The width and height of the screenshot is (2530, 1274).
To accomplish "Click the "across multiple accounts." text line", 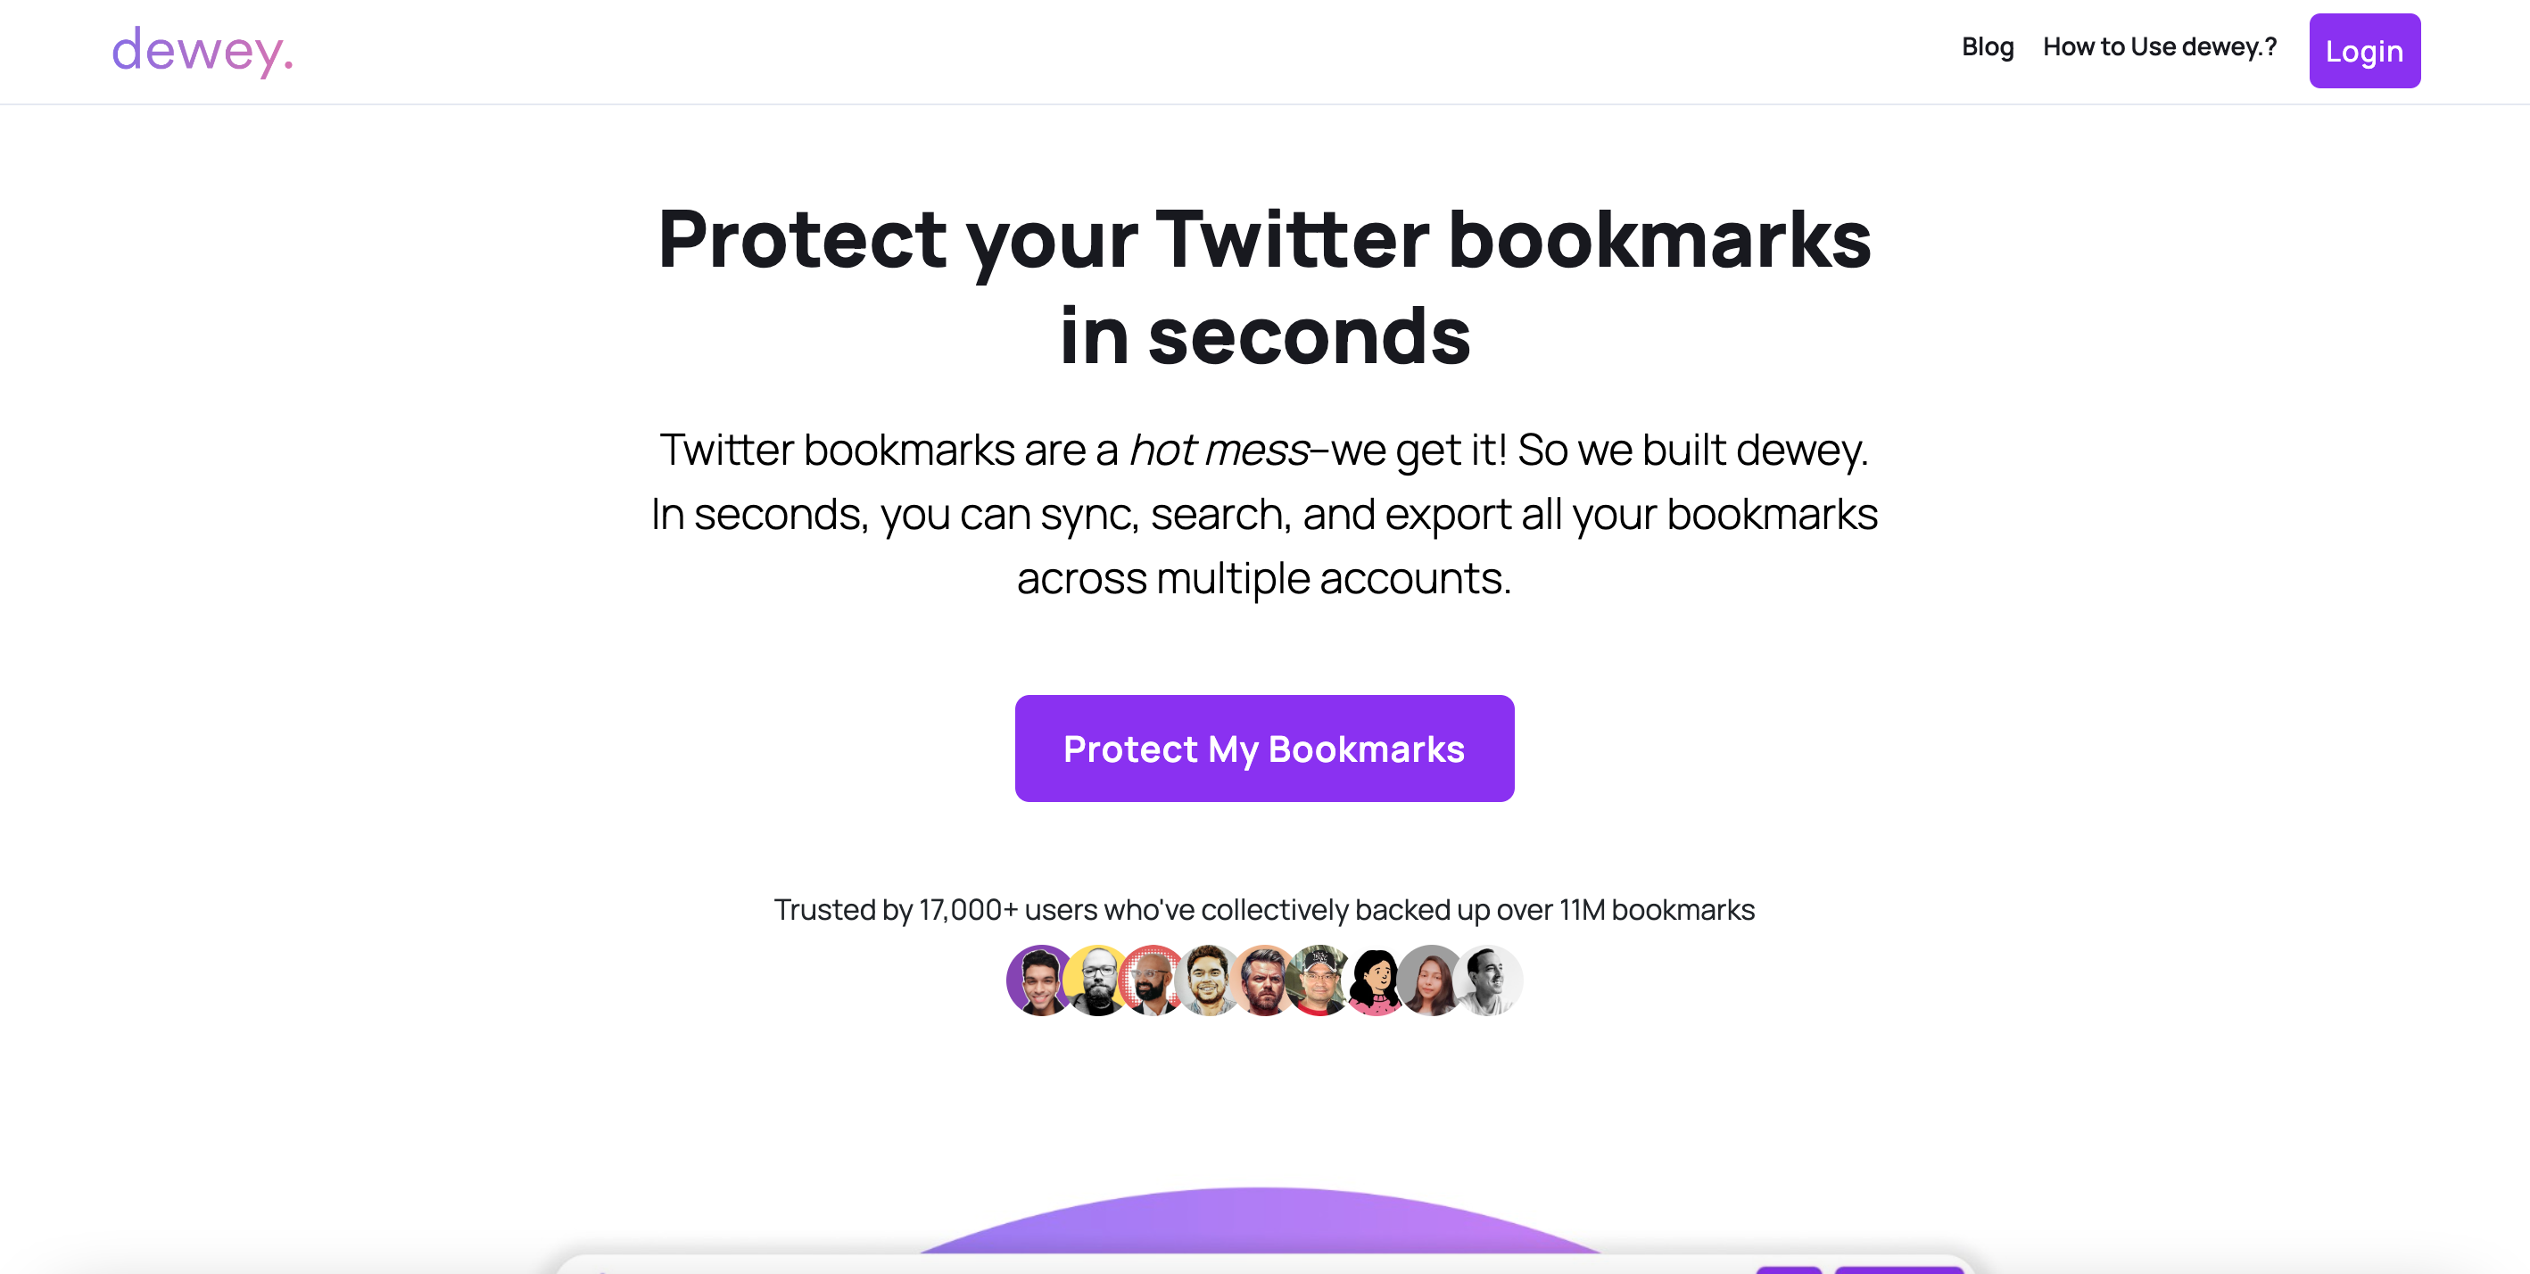I will coord(1264,577).
